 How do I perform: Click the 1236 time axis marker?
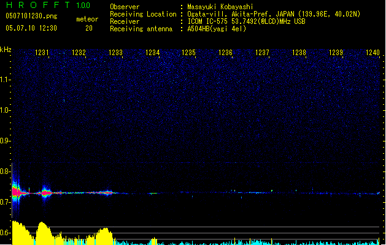click(225, 53)
